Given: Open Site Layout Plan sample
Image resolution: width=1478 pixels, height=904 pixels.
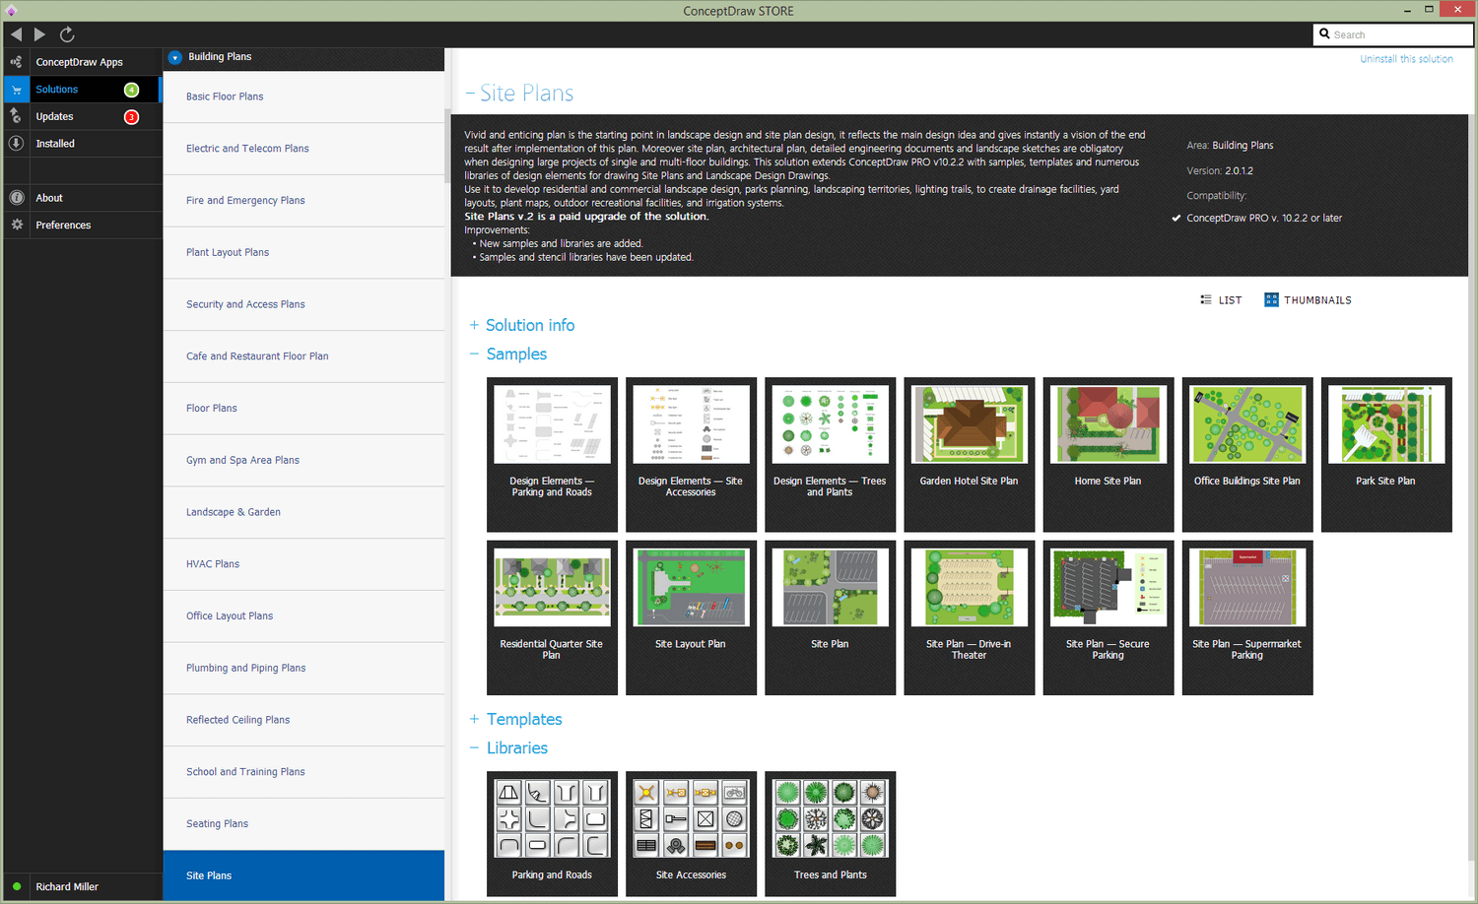Looking at the screenshot, I should point(691,617).
